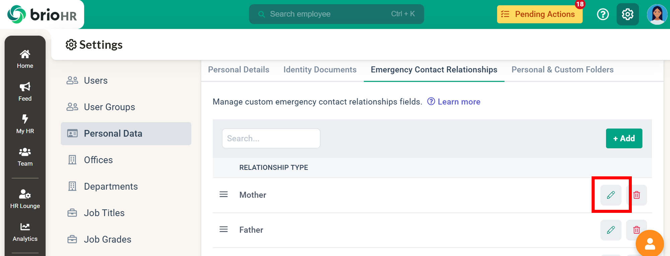This screenshot has height=256, width=670.
Task: Open the user profile avatar
Action: point(657,14)
